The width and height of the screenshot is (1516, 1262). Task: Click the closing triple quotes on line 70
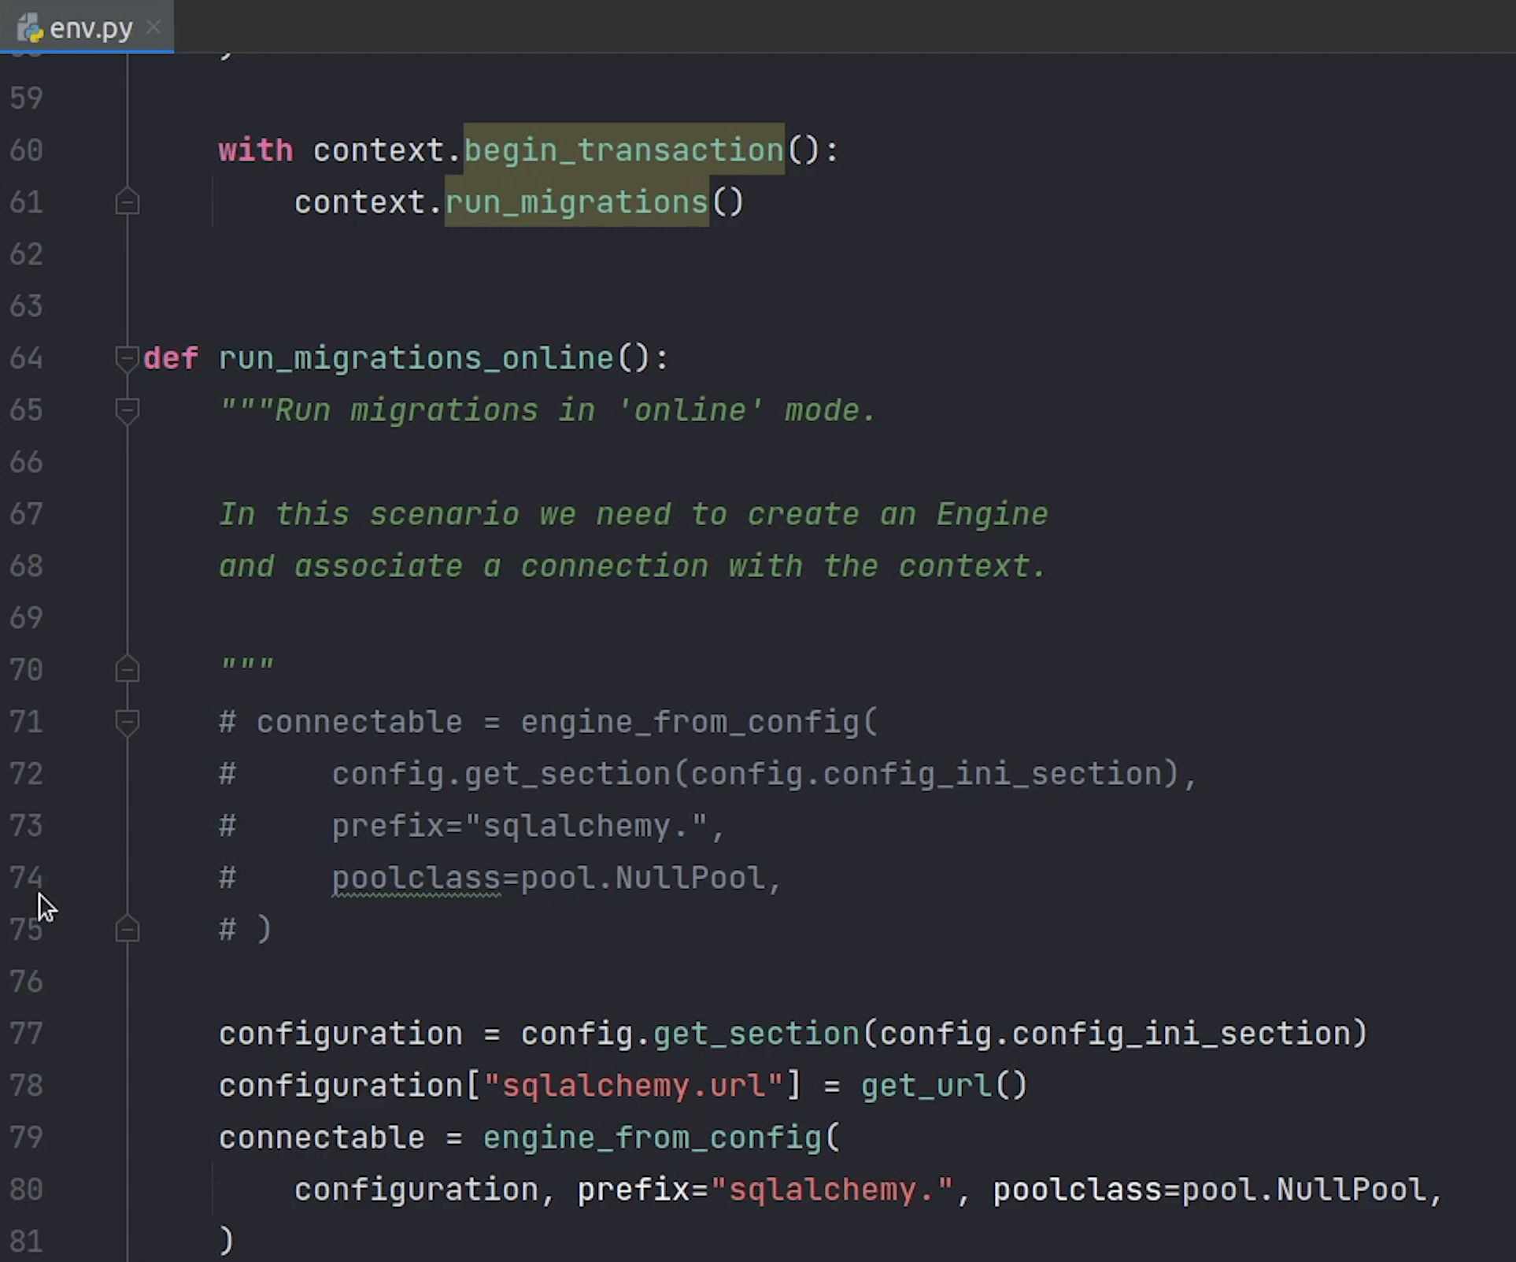[247, 666]
